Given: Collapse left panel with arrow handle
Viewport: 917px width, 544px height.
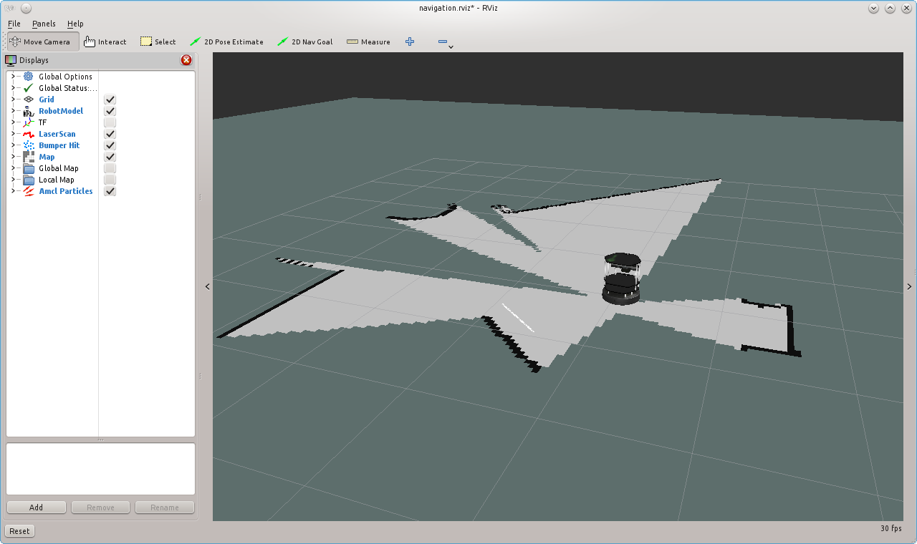Looking at the screenshot, I should pyautogui.click(x=208, y=286).
